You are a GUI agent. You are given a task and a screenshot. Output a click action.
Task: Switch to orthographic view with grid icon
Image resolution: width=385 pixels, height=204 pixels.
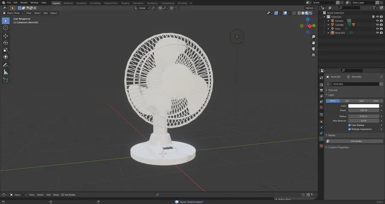pos(313,55)
